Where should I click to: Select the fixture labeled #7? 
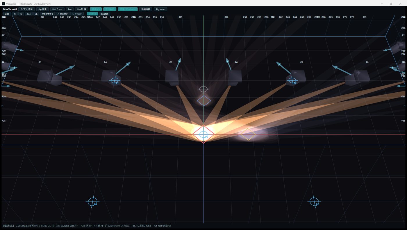click(296, 78)
